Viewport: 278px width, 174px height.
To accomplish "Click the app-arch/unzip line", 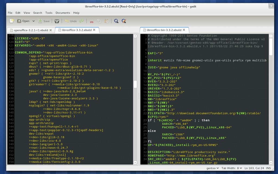I will click(41, 123).
